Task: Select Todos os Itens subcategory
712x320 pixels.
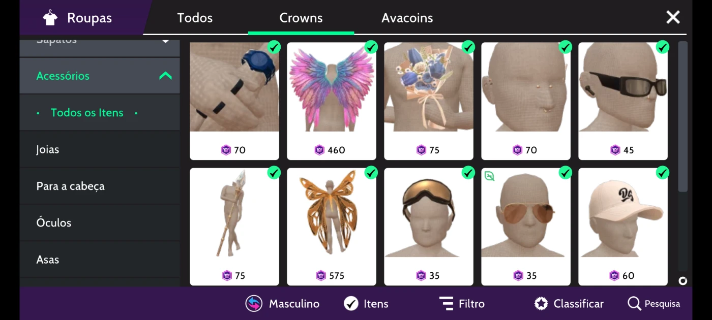Action: coord(87,113)
